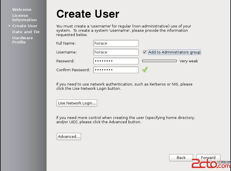Click the green password match checkmark
Screen dimensions: 231x171
145,70
